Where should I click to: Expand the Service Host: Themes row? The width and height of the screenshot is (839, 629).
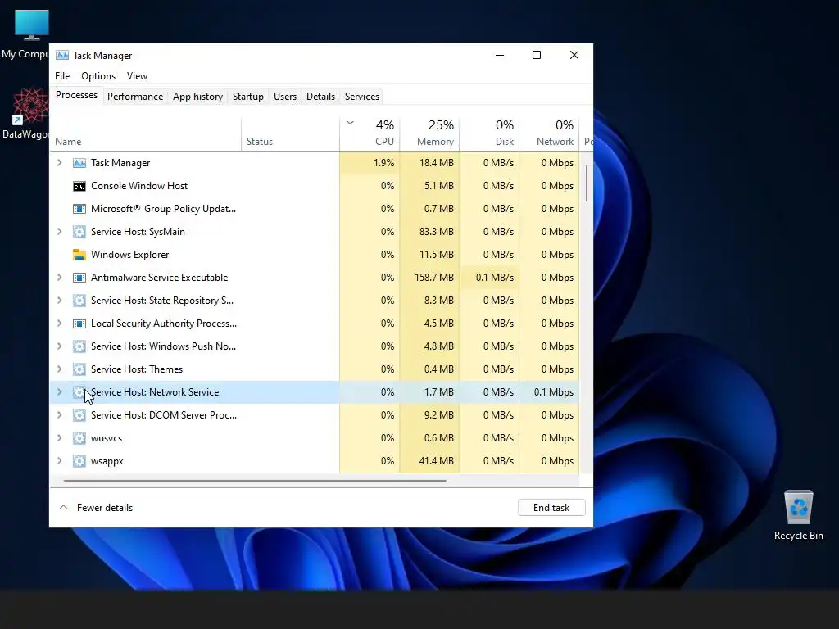pos(59,369)
